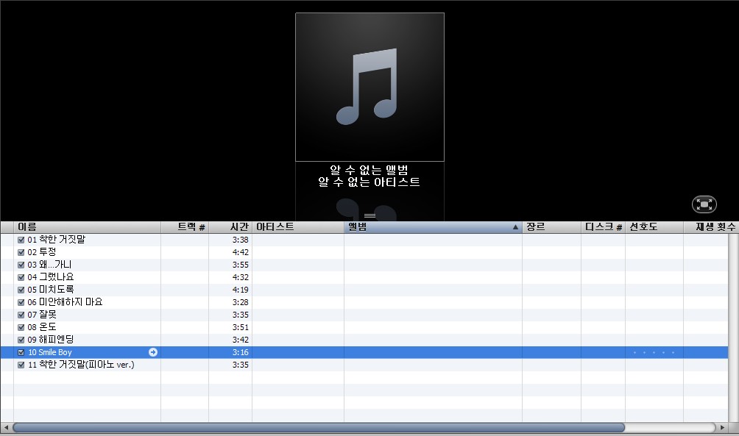Viewport: 739px width, 436px height.
Task: Uncheck the 02 투정 track checkbox
Action: tap(21, 252)
